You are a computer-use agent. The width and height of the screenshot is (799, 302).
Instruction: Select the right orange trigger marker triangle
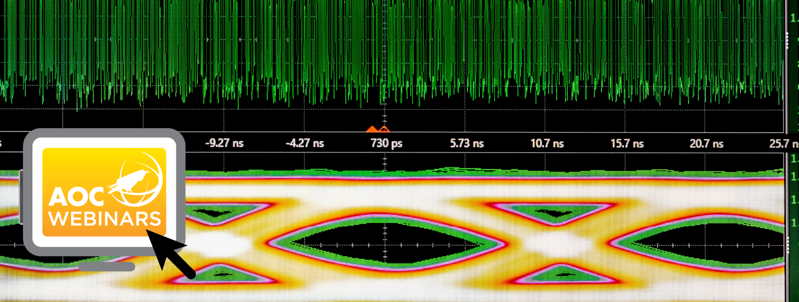click(x=383, y=129)
